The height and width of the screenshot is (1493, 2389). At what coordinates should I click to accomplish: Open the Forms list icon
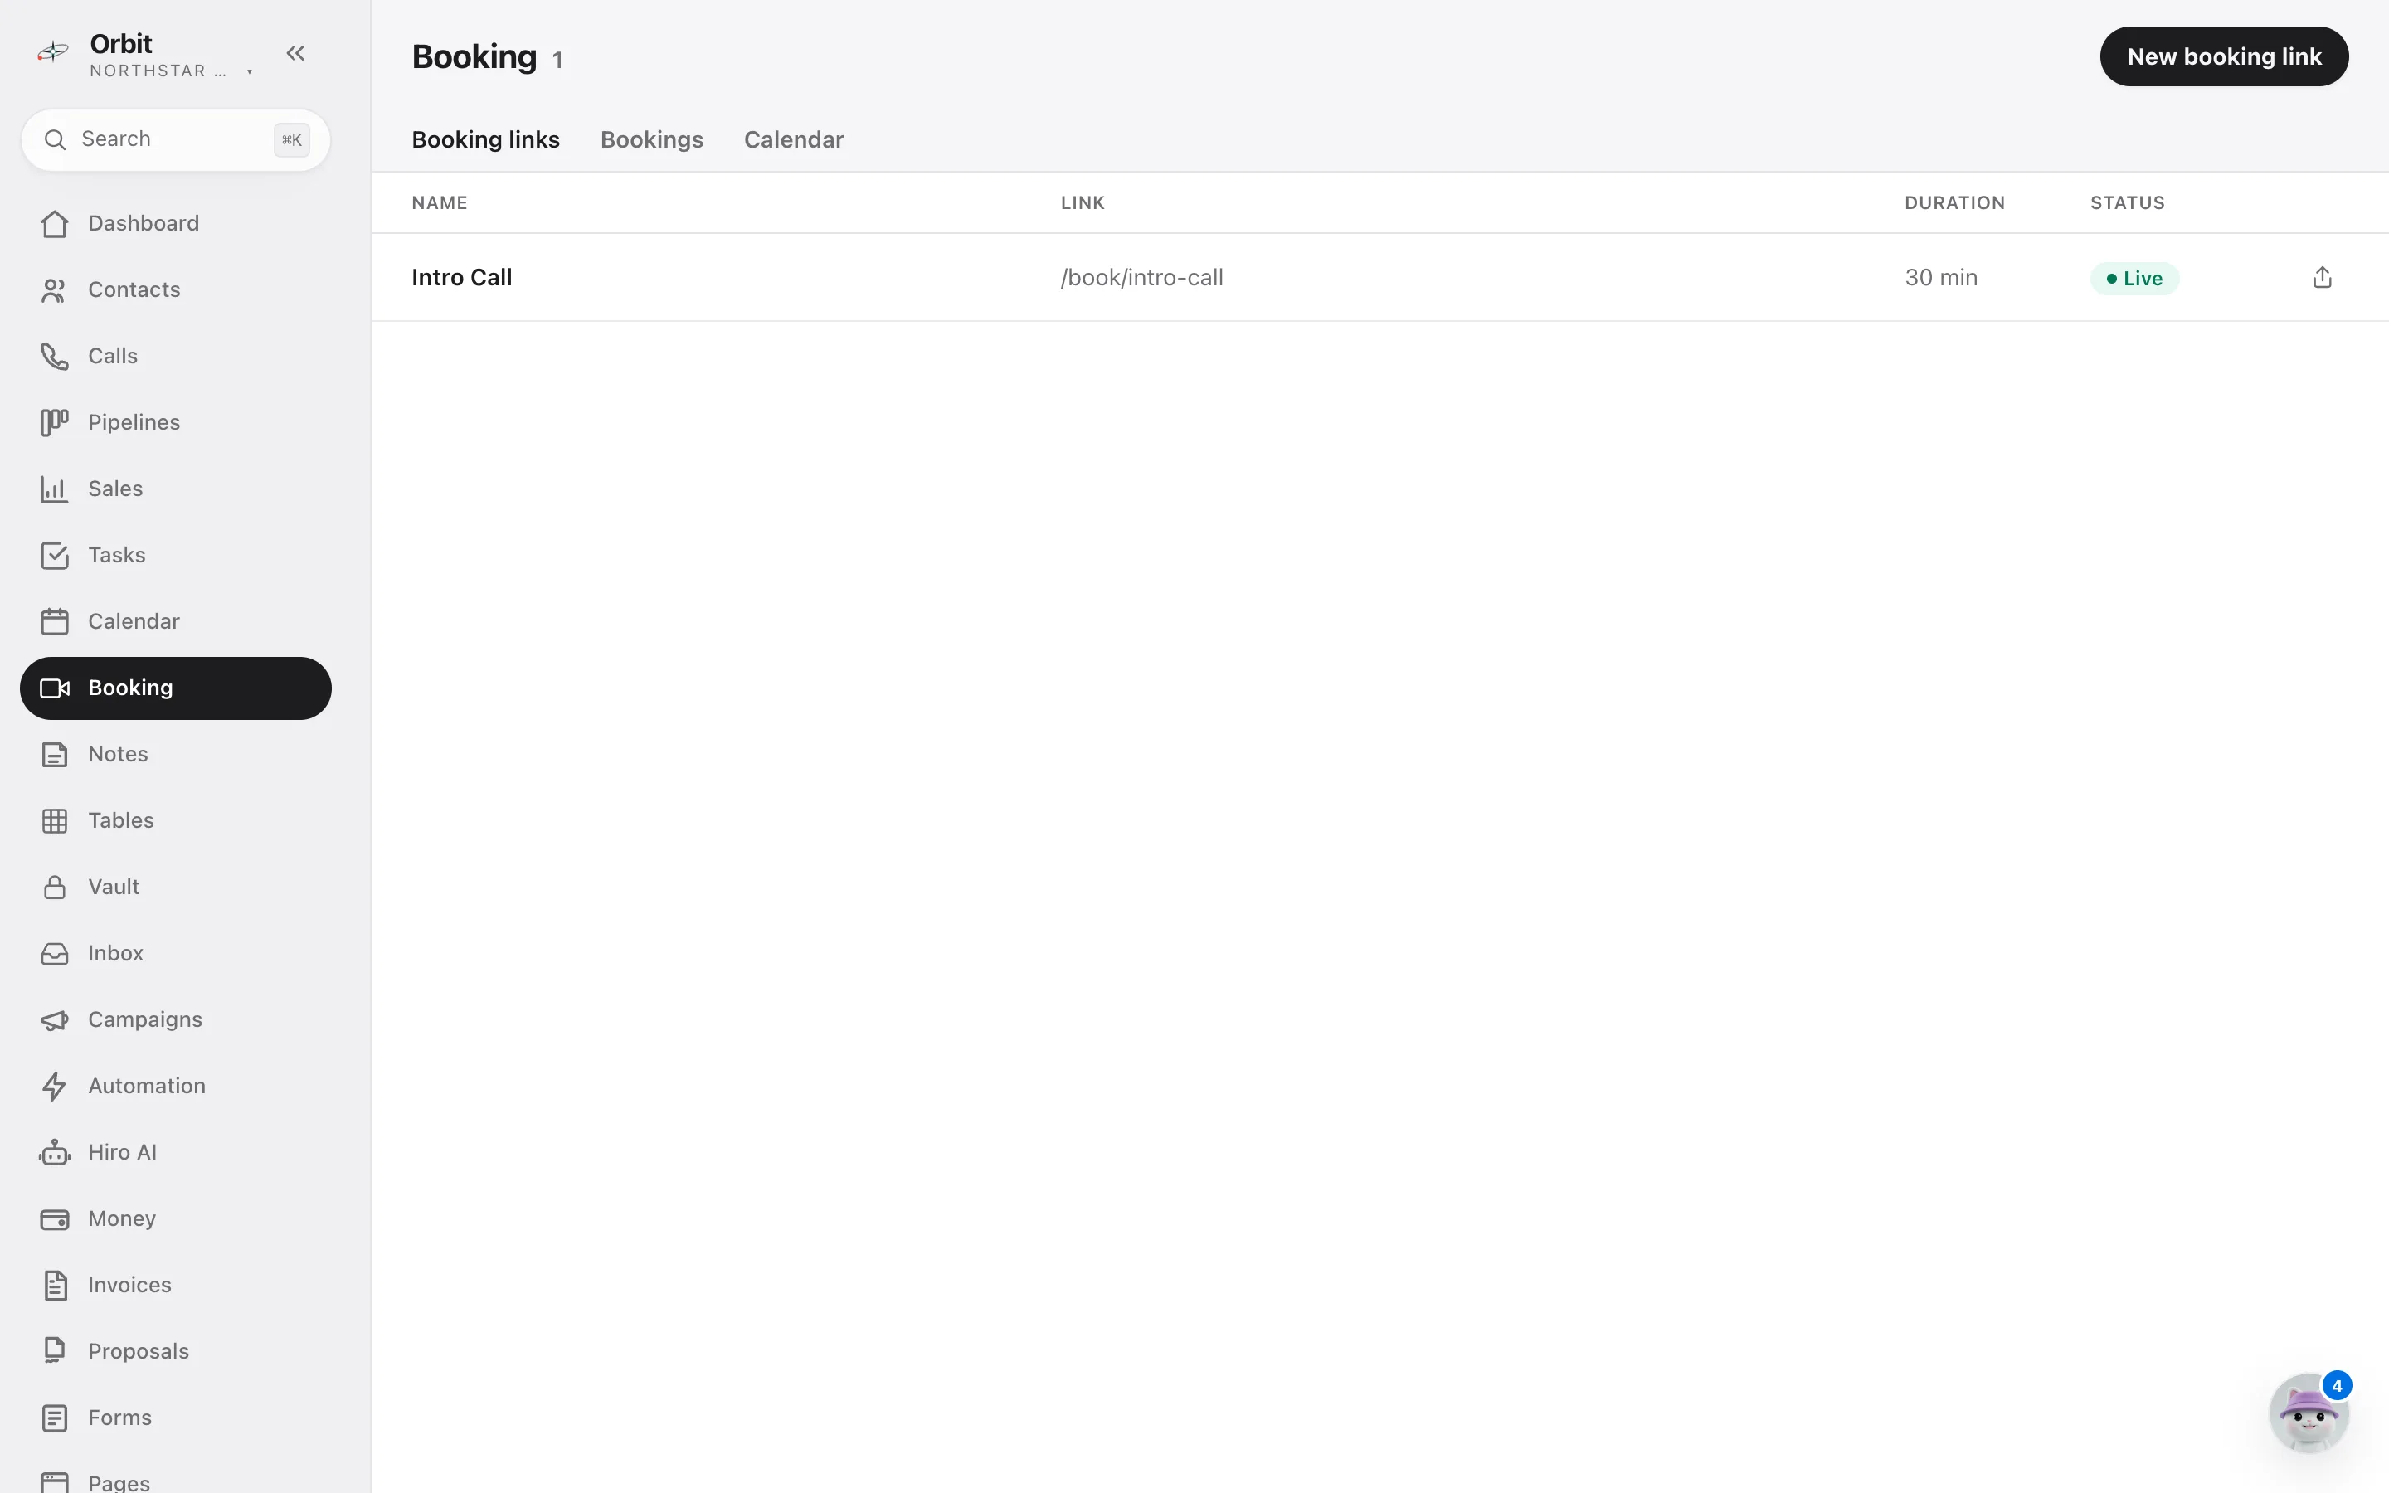[54, 1418]
